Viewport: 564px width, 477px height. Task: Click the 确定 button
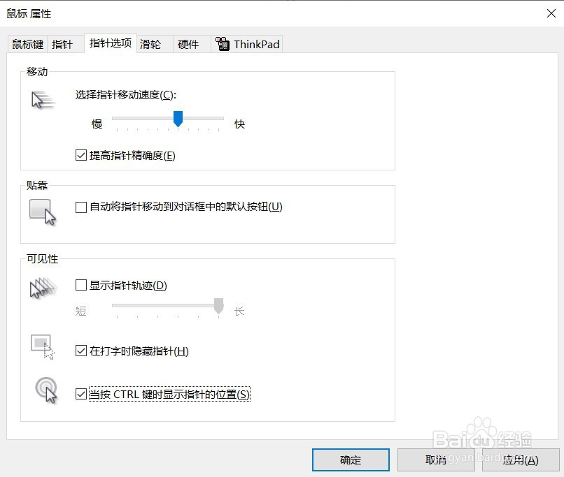(350, 460)
